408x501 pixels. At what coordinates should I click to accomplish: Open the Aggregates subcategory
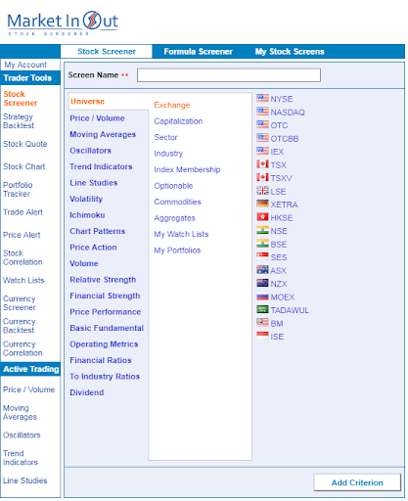pyautogui.click(x=174, y=218)
